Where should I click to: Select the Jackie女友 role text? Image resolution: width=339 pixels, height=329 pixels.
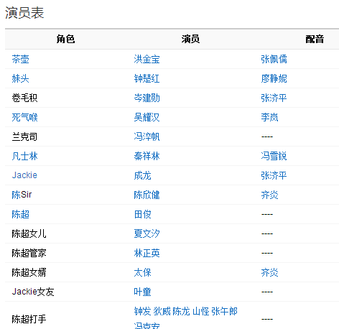point(33,292)
